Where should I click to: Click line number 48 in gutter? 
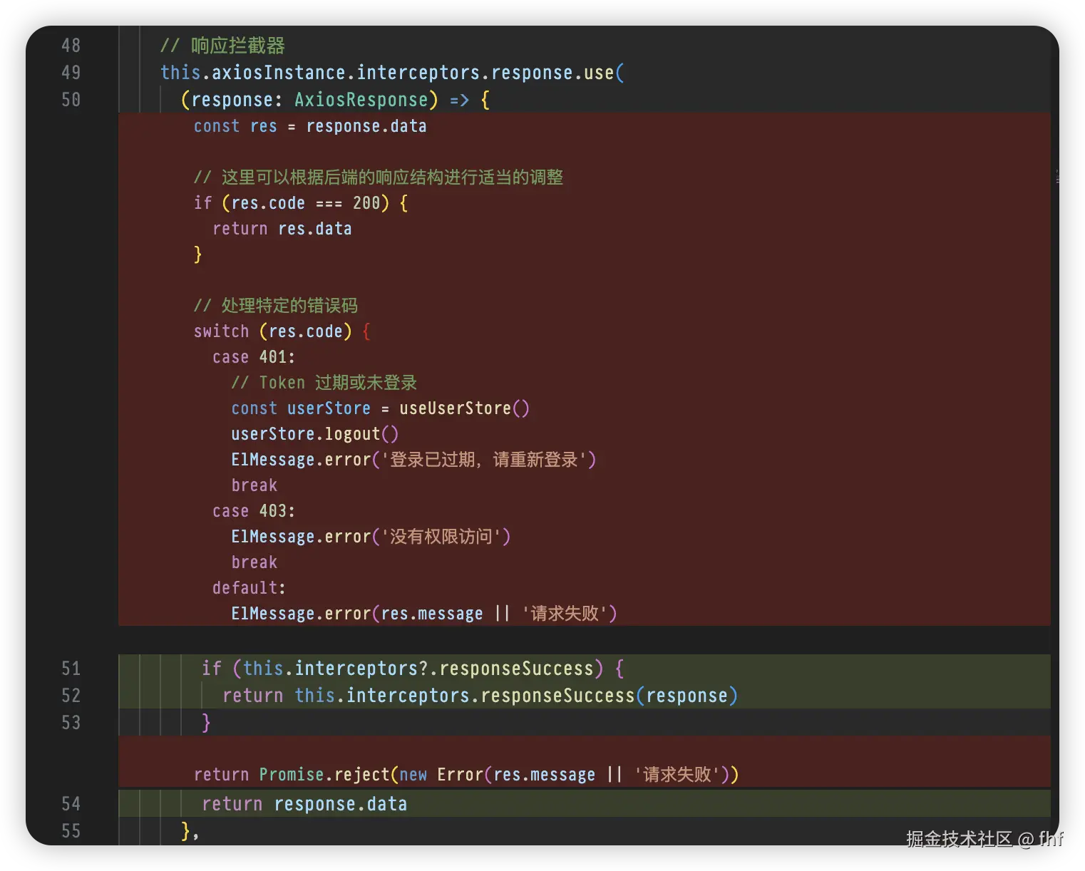[x=71, y=46]
